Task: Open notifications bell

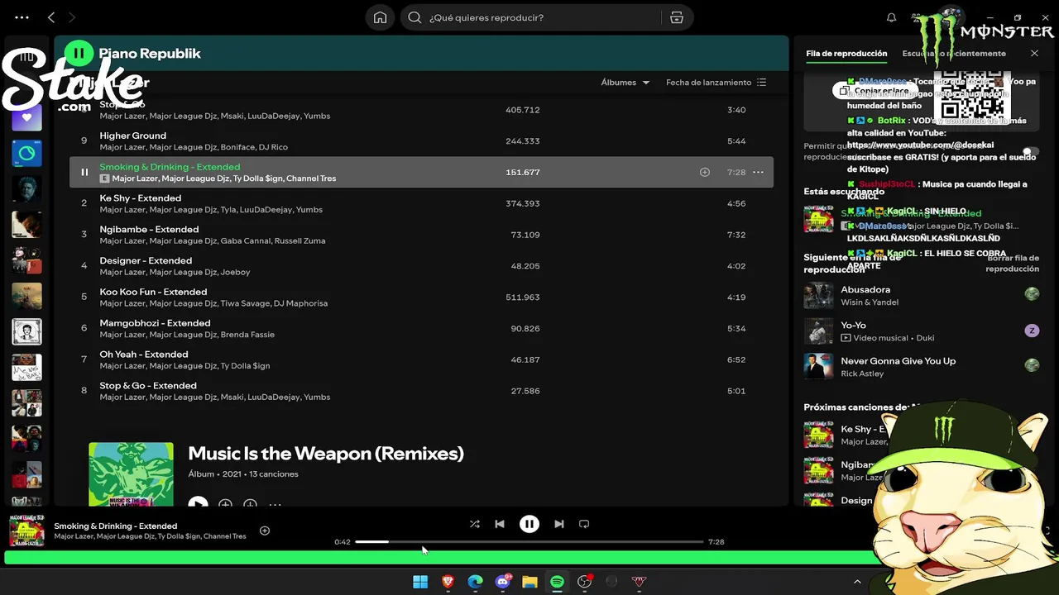Action: coord(891,17)
